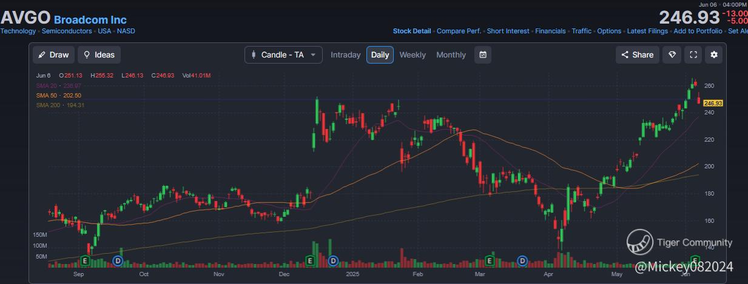This screenshot has height=284, width=748.
Task: Select the SMA 20 legend entry
Action: click(59, 85)
